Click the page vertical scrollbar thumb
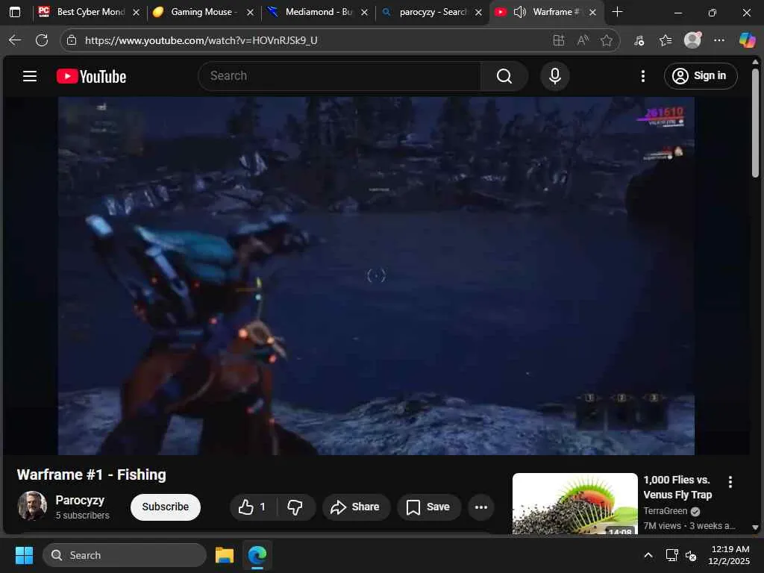 pos(755,122)
